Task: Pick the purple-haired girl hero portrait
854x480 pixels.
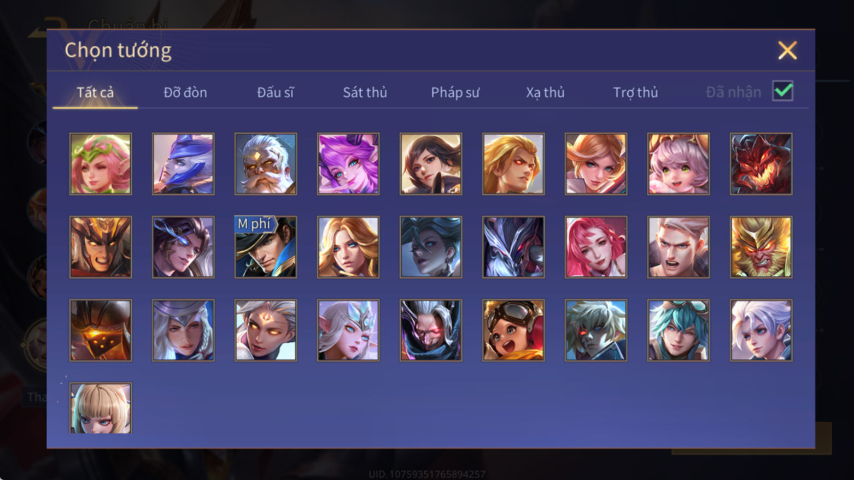Action: coord(348,164)
